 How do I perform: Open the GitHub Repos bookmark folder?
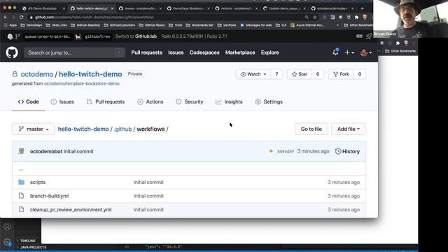point(152,25)
